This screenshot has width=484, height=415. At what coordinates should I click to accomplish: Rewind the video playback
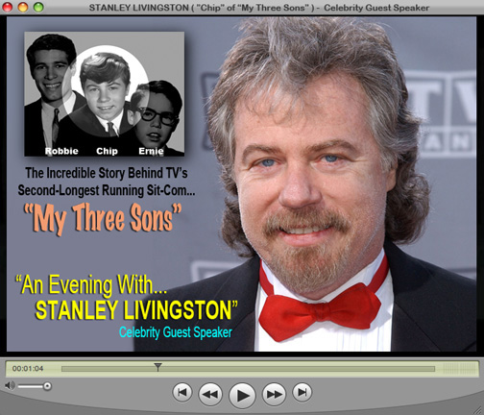210,394
